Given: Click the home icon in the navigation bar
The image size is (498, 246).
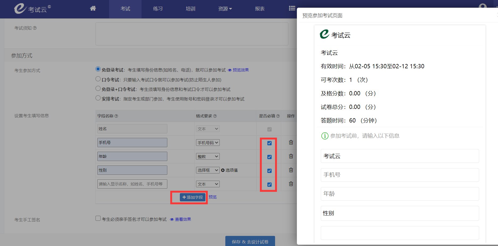Looking at the screenshot, I should [93, 8].
